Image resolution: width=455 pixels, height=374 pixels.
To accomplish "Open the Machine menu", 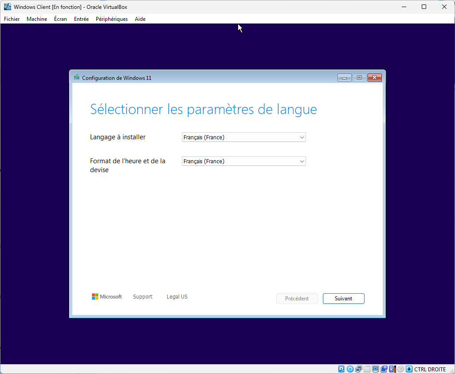I will click(x=37, y=19).
